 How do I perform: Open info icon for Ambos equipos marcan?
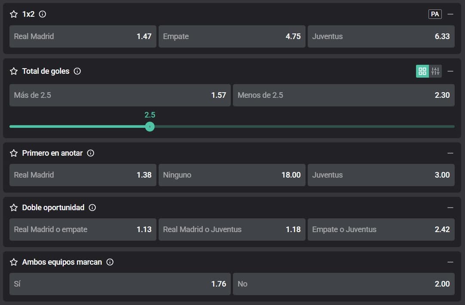[110, 262]
